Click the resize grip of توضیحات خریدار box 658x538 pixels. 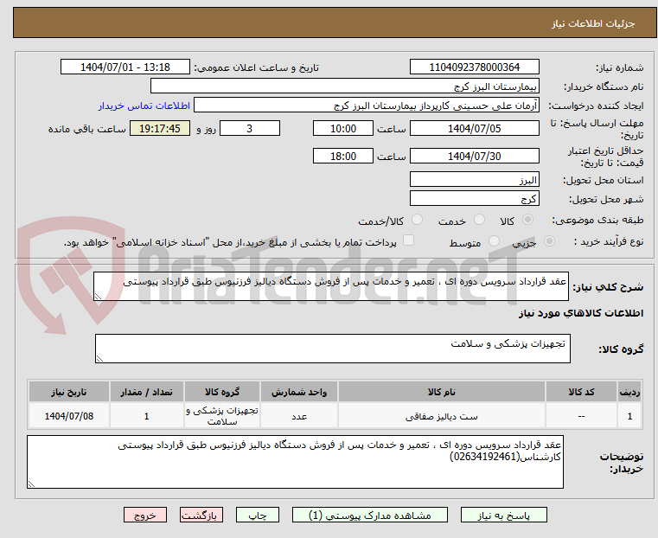click(31, 484)
